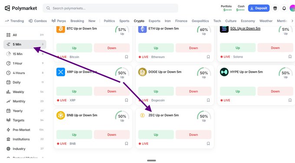Viewport: 295px width, 163px height.
Task: Bookmark the ZEC Up or Down market
Action: coord(208,143)
